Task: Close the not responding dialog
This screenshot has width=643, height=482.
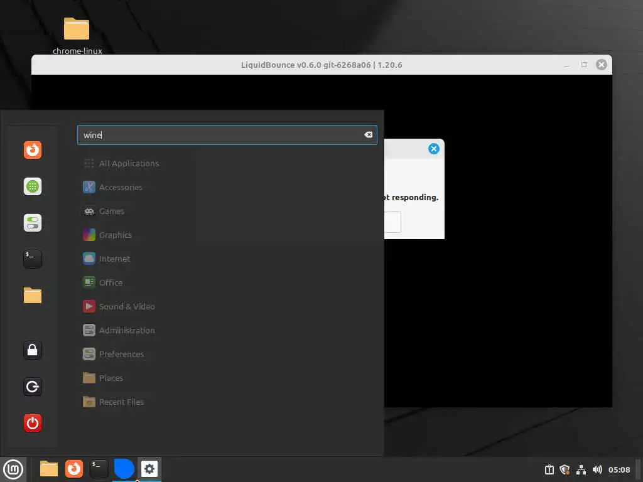Action: [x=433, y=149]
